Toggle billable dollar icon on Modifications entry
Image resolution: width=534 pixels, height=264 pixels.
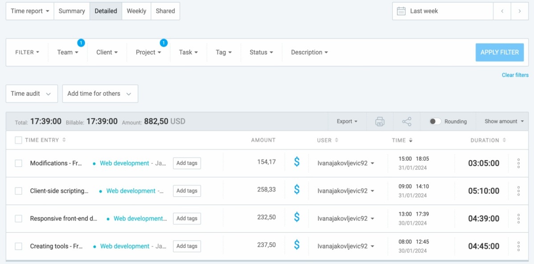coord(296,163)
